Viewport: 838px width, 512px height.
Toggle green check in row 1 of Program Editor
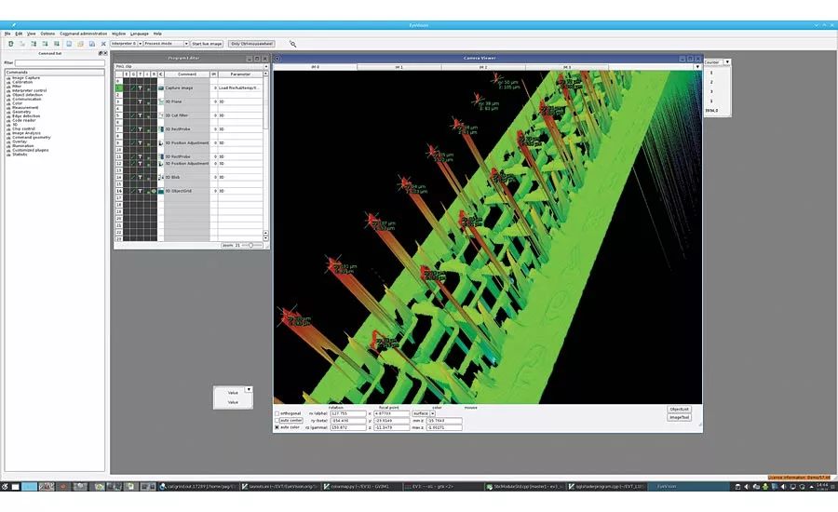click(133, 88)
